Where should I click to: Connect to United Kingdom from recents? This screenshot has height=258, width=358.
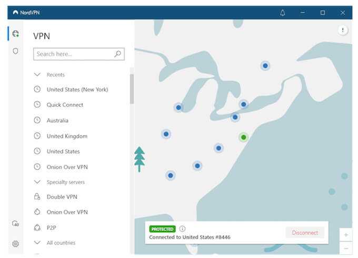click(x=67, y=136)
